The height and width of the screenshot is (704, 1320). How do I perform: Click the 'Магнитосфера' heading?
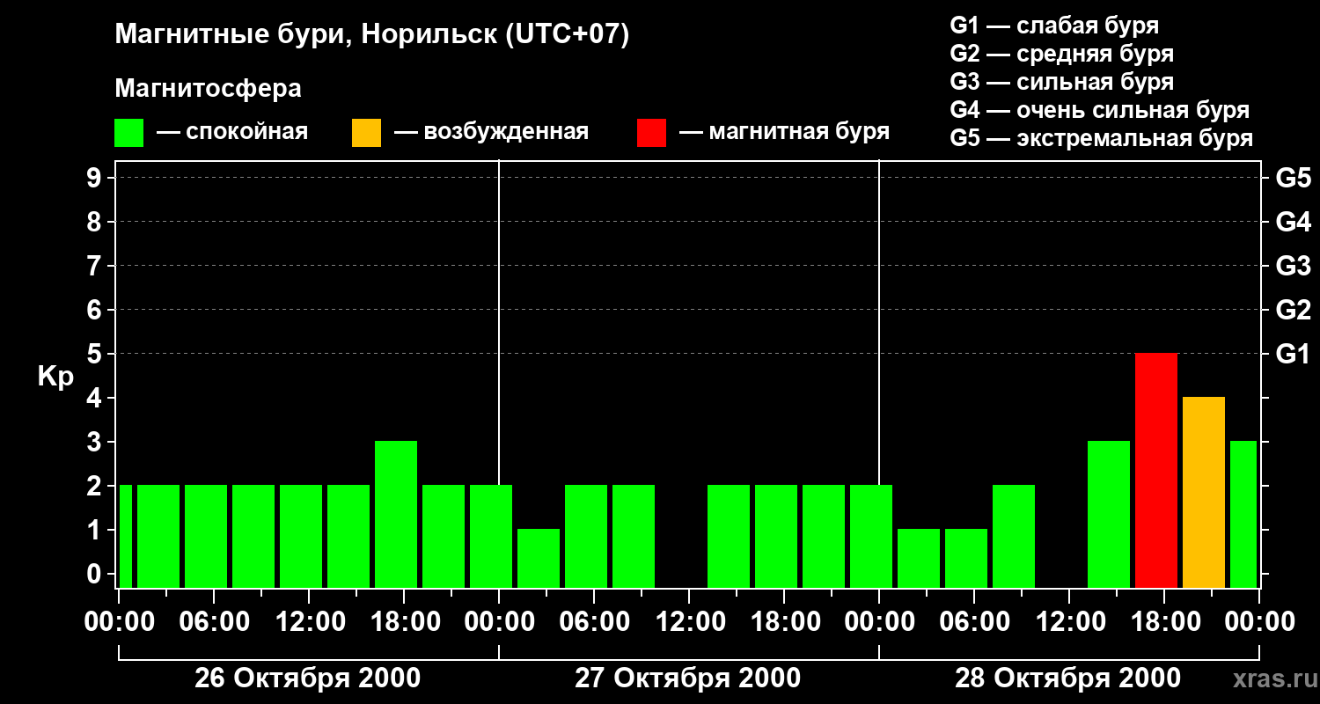[208, 89]
